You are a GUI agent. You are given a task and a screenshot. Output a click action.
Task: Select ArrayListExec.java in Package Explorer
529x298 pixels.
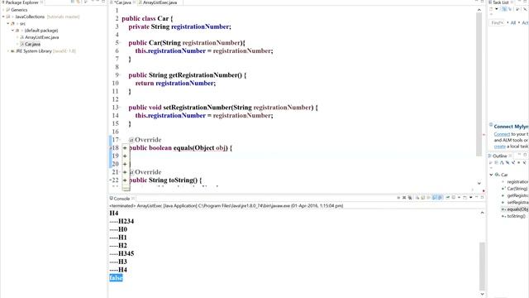tap(42, 37)
